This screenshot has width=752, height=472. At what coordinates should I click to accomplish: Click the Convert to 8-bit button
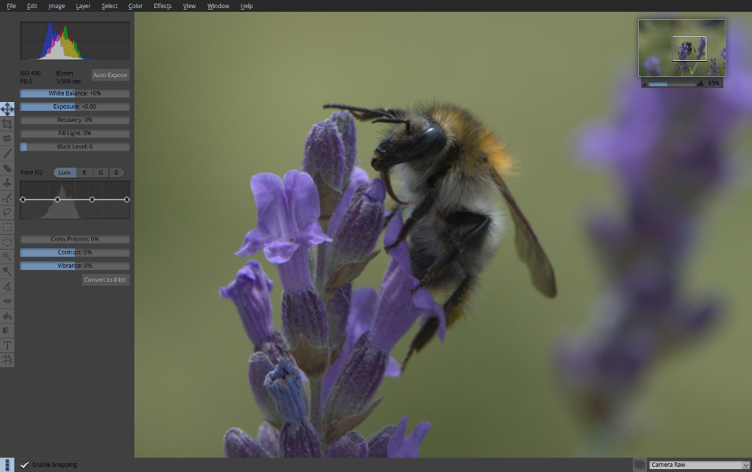pyautogui.click(x=106, y=280)
